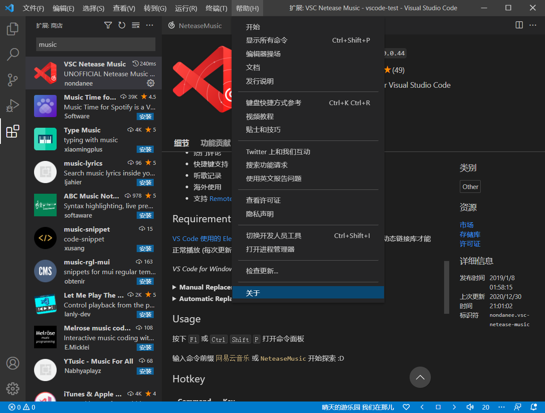Split the editor to the right
Image resolution: width=545 pixels, height=413 pixels.
pyautogui.click(x=519, y=25)
